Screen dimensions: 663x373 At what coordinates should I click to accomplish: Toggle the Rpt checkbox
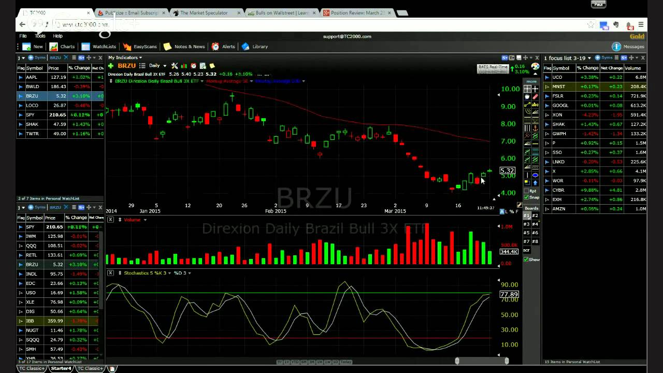527,191
